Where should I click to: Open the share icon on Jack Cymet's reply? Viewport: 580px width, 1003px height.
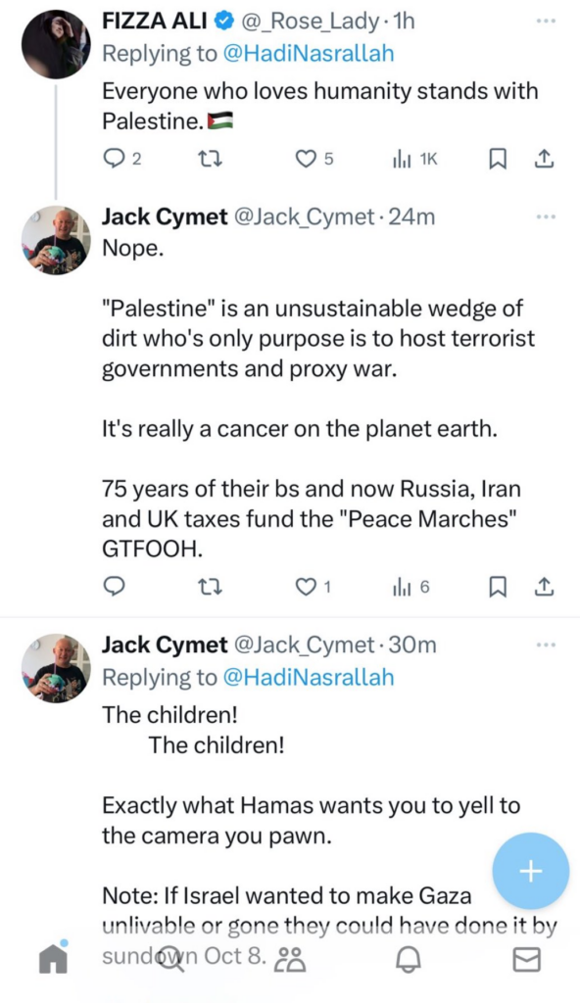(x=544, y=587)
